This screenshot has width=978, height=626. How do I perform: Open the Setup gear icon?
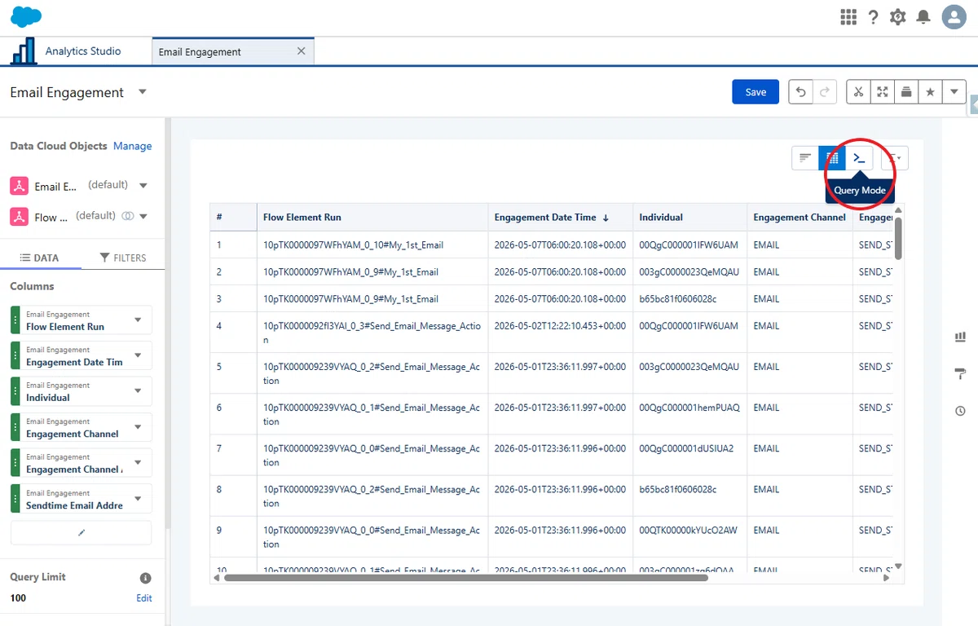coord(898,17)
